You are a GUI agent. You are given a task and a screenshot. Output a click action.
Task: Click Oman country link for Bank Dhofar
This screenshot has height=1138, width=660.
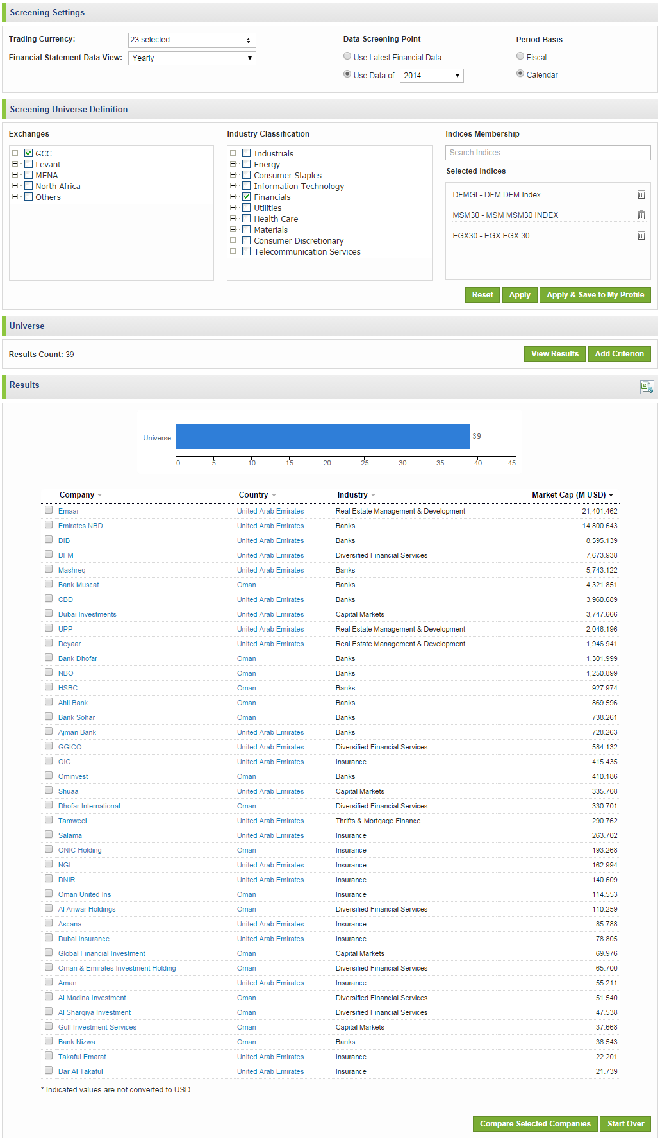(x=246, y=658)
